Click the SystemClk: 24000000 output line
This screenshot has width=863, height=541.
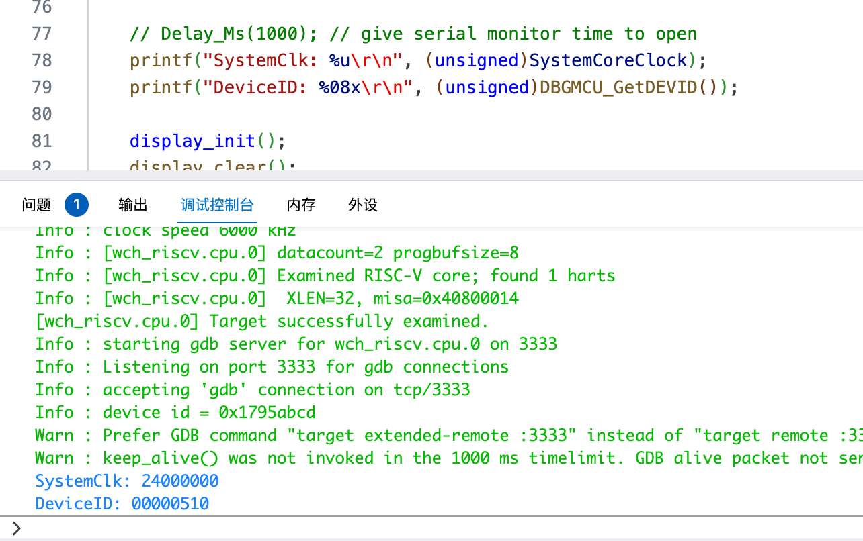point(127,481)
